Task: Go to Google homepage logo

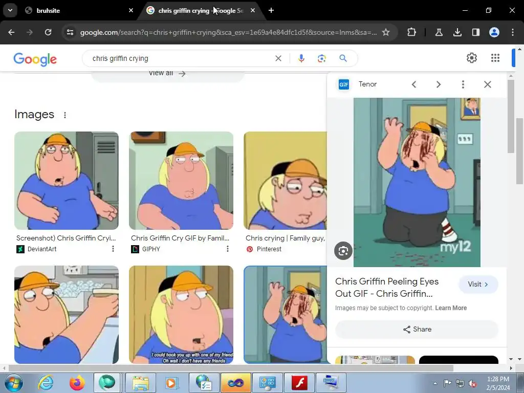Action: (35, 59)
